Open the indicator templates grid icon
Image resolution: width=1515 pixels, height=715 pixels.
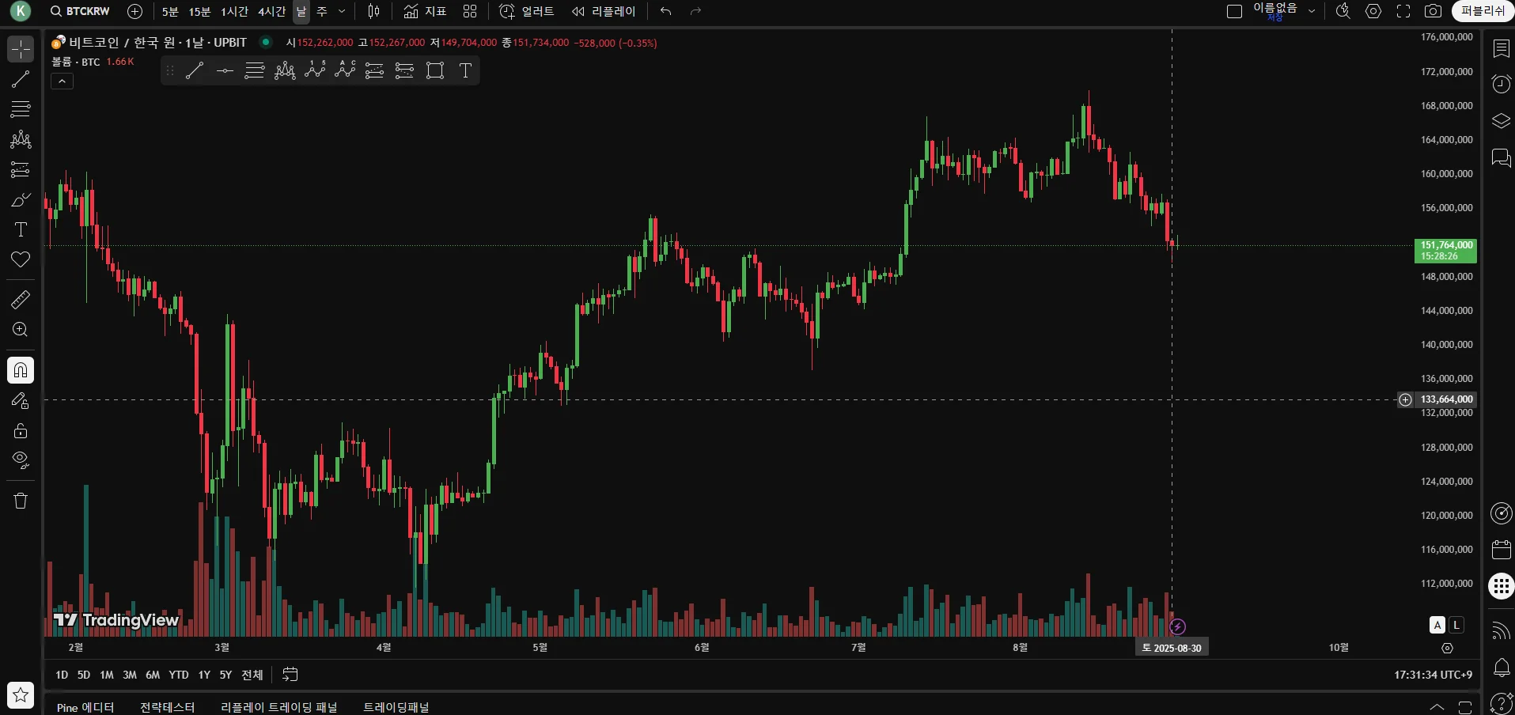click(x=470, y=11)
